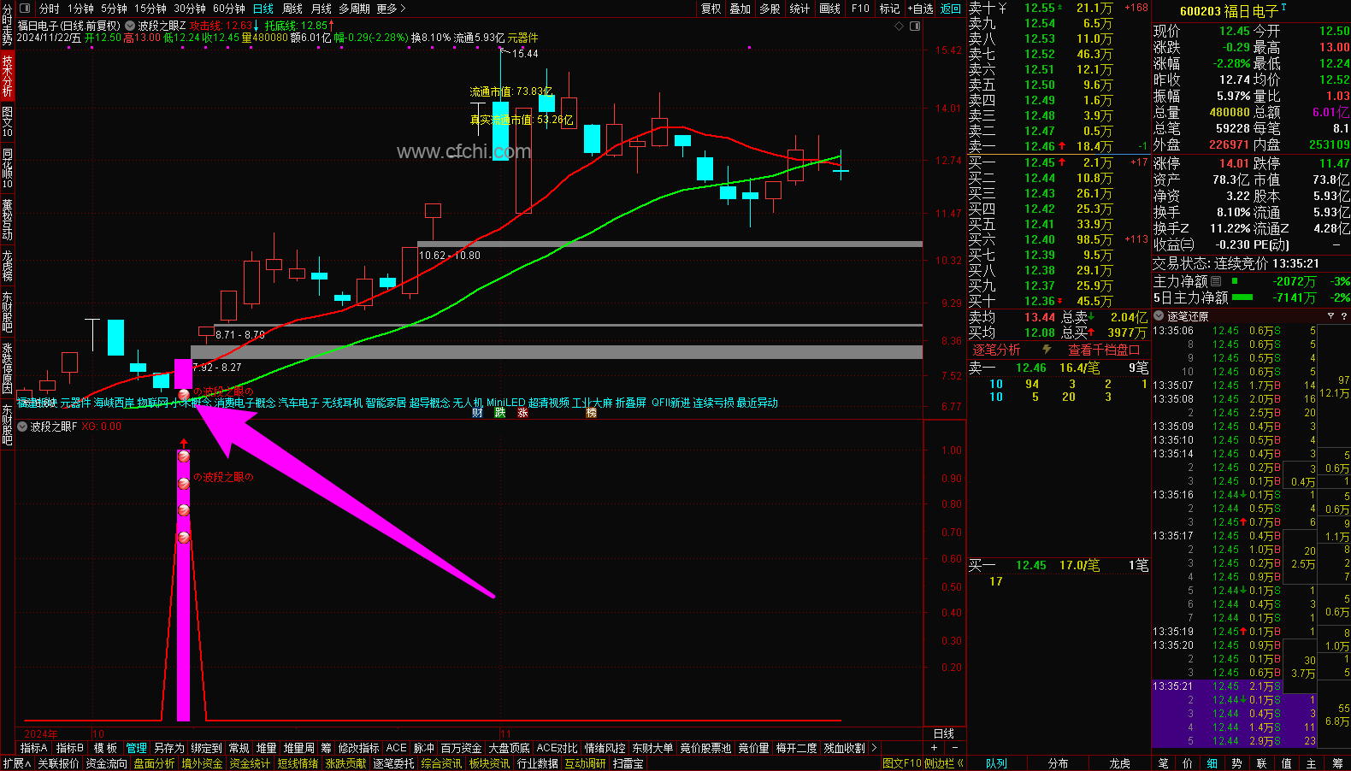The height and width of the screenshot is (771, 1351).
Task: Click the 主力净额 detail list icon
Action: click(x=1216, y=281)
